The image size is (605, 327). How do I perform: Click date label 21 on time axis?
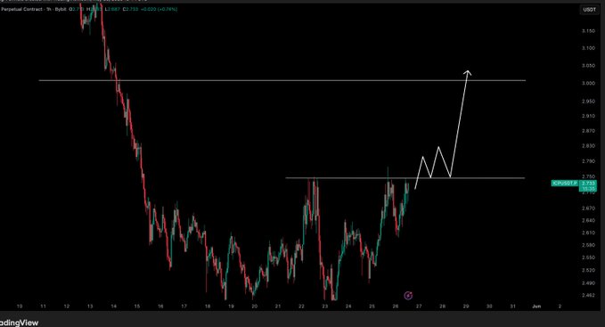point(278,307)
